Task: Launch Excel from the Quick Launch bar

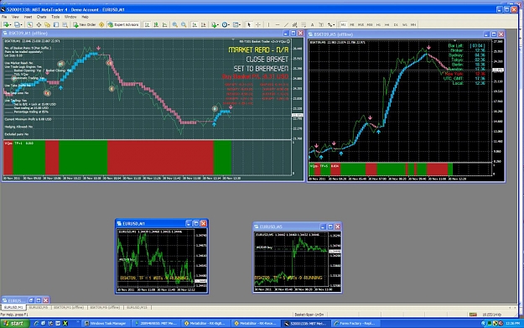Action: [x=65, y=323]
